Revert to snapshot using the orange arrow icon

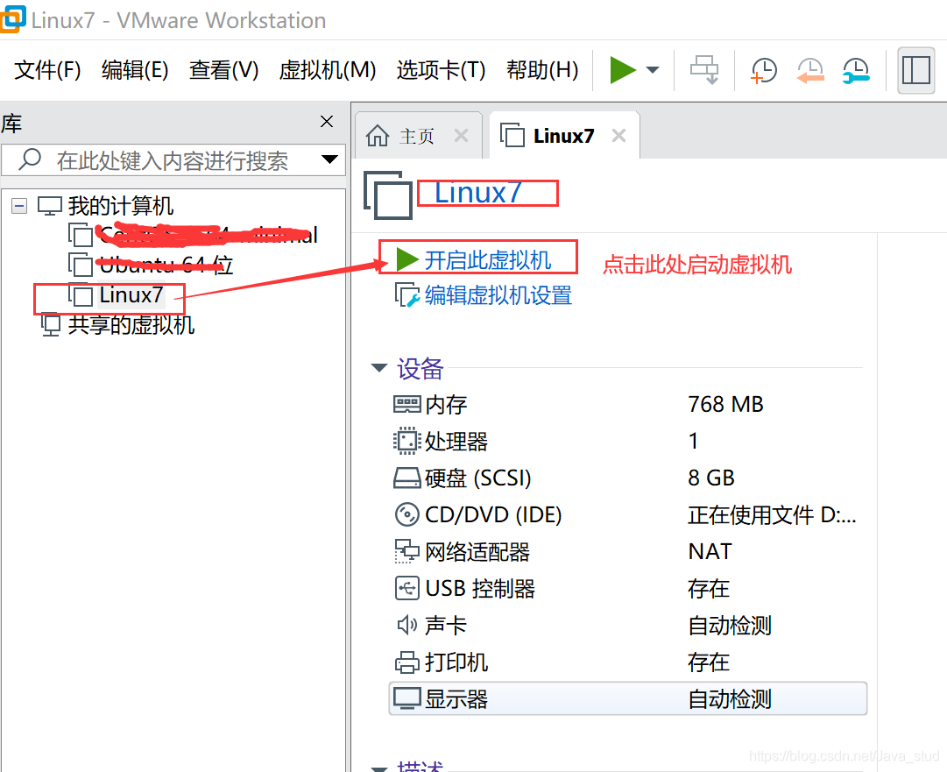tap(810, 71)
